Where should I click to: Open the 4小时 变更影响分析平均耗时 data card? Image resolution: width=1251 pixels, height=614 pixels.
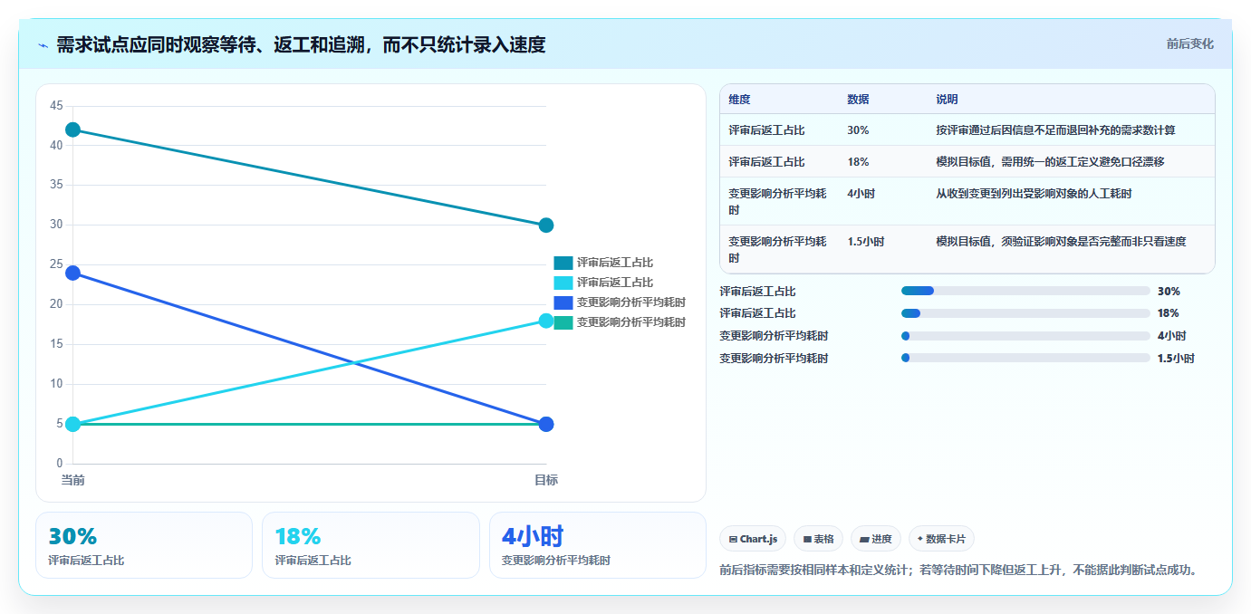[x=598, y=545]
